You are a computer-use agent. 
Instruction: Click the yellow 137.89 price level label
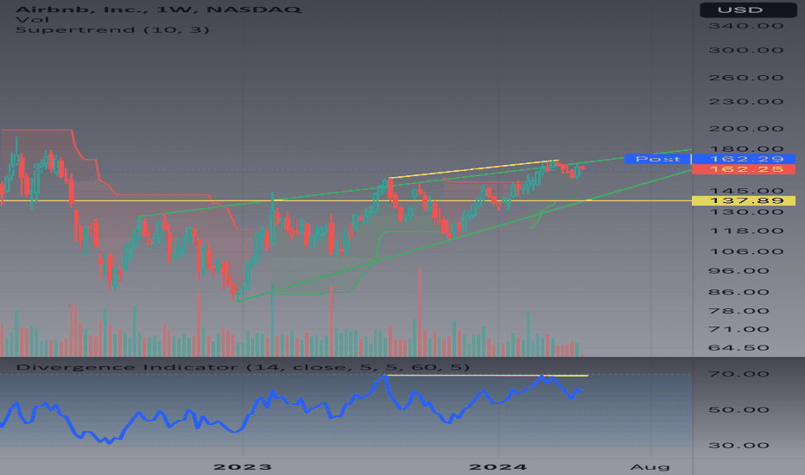pos(744,200)
